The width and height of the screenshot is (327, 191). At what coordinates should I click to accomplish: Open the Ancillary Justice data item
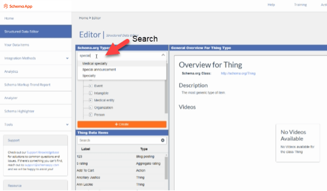click(x=88, y=177)
